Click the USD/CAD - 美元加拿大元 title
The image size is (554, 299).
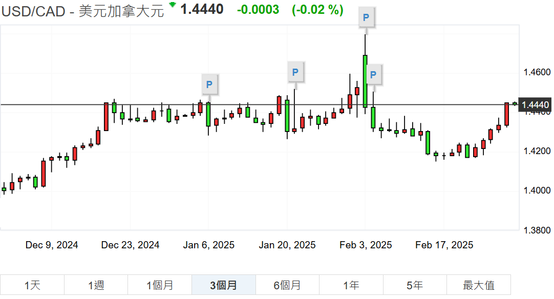pos(82,11)
